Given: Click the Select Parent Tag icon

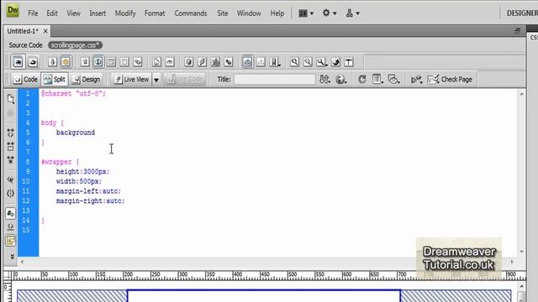Looking at the screenshot, I should [x=11, y=180].
